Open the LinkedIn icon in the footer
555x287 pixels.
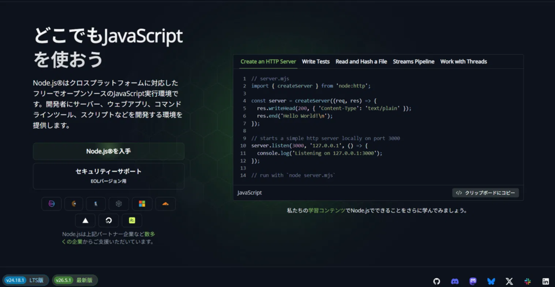(x=545, y=282)
